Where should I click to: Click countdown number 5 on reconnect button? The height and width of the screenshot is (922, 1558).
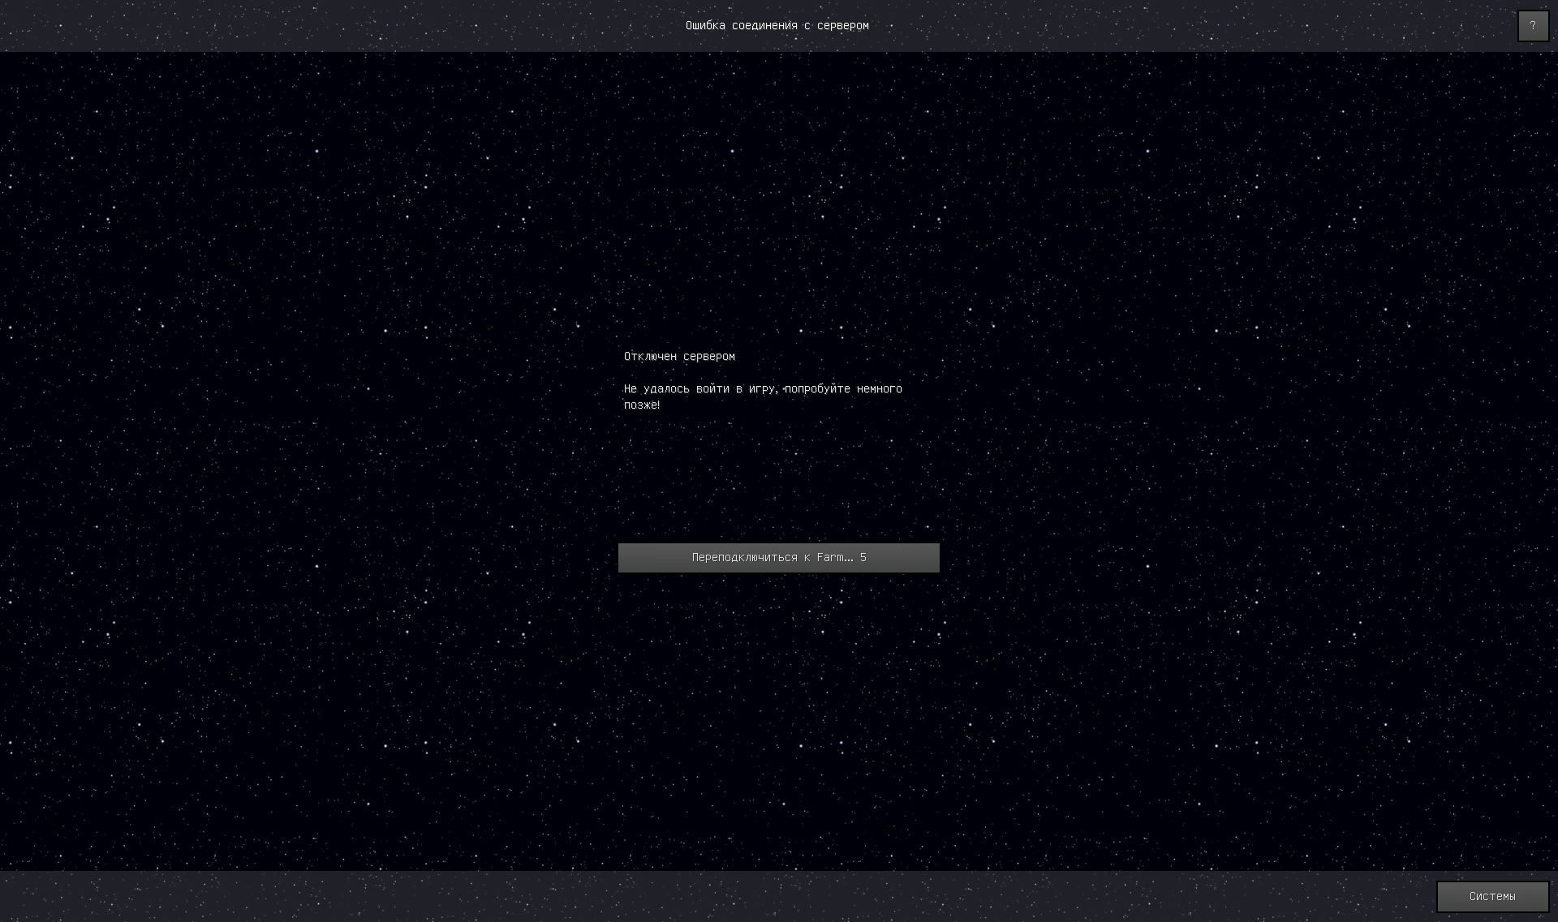pyautogui.click(x=863, y=558)
